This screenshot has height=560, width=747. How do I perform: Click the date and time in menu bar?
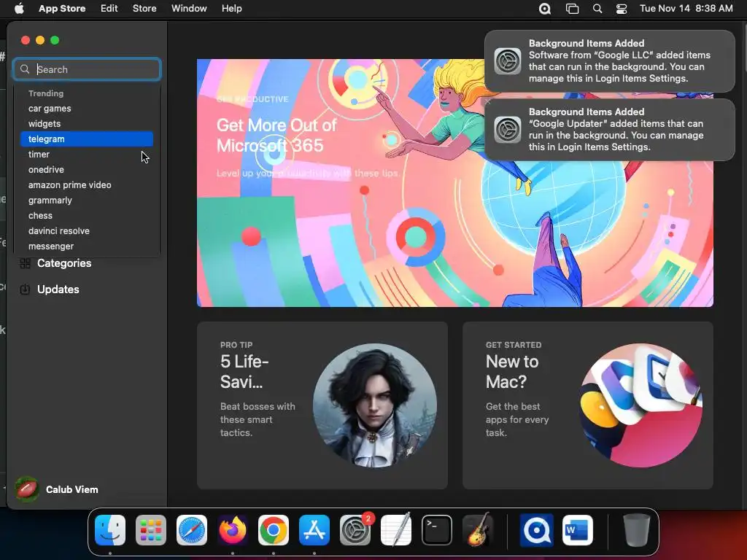pyautogui.click(x=686, y=9)
